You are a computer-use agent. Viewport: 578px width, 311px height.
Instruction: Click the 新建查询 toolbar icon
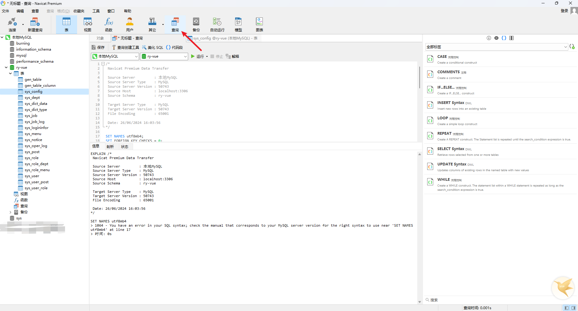click(35, 25)
